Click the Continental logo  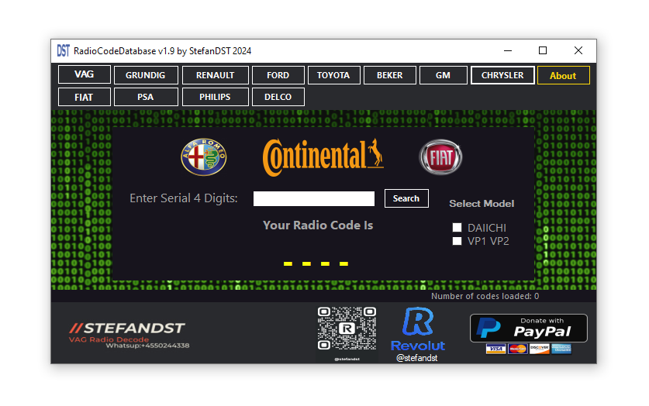tap(323, 157)
